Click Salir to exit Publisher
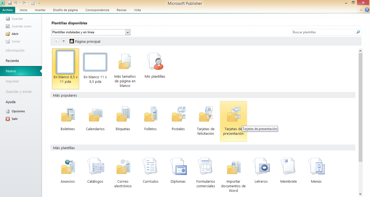This screenshot has height=197, width=370. click(x=15, y=119)
